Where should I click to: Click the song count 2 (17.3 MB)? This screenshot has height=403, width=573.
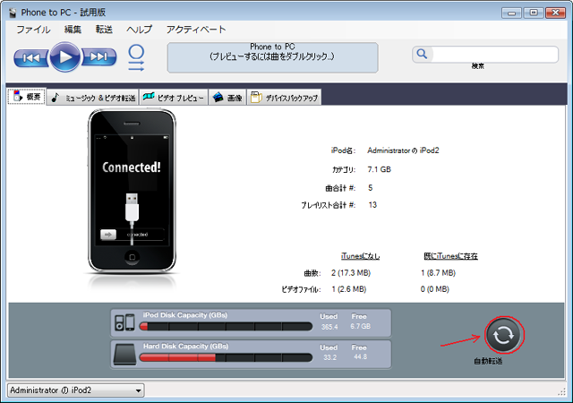point(351,273)
